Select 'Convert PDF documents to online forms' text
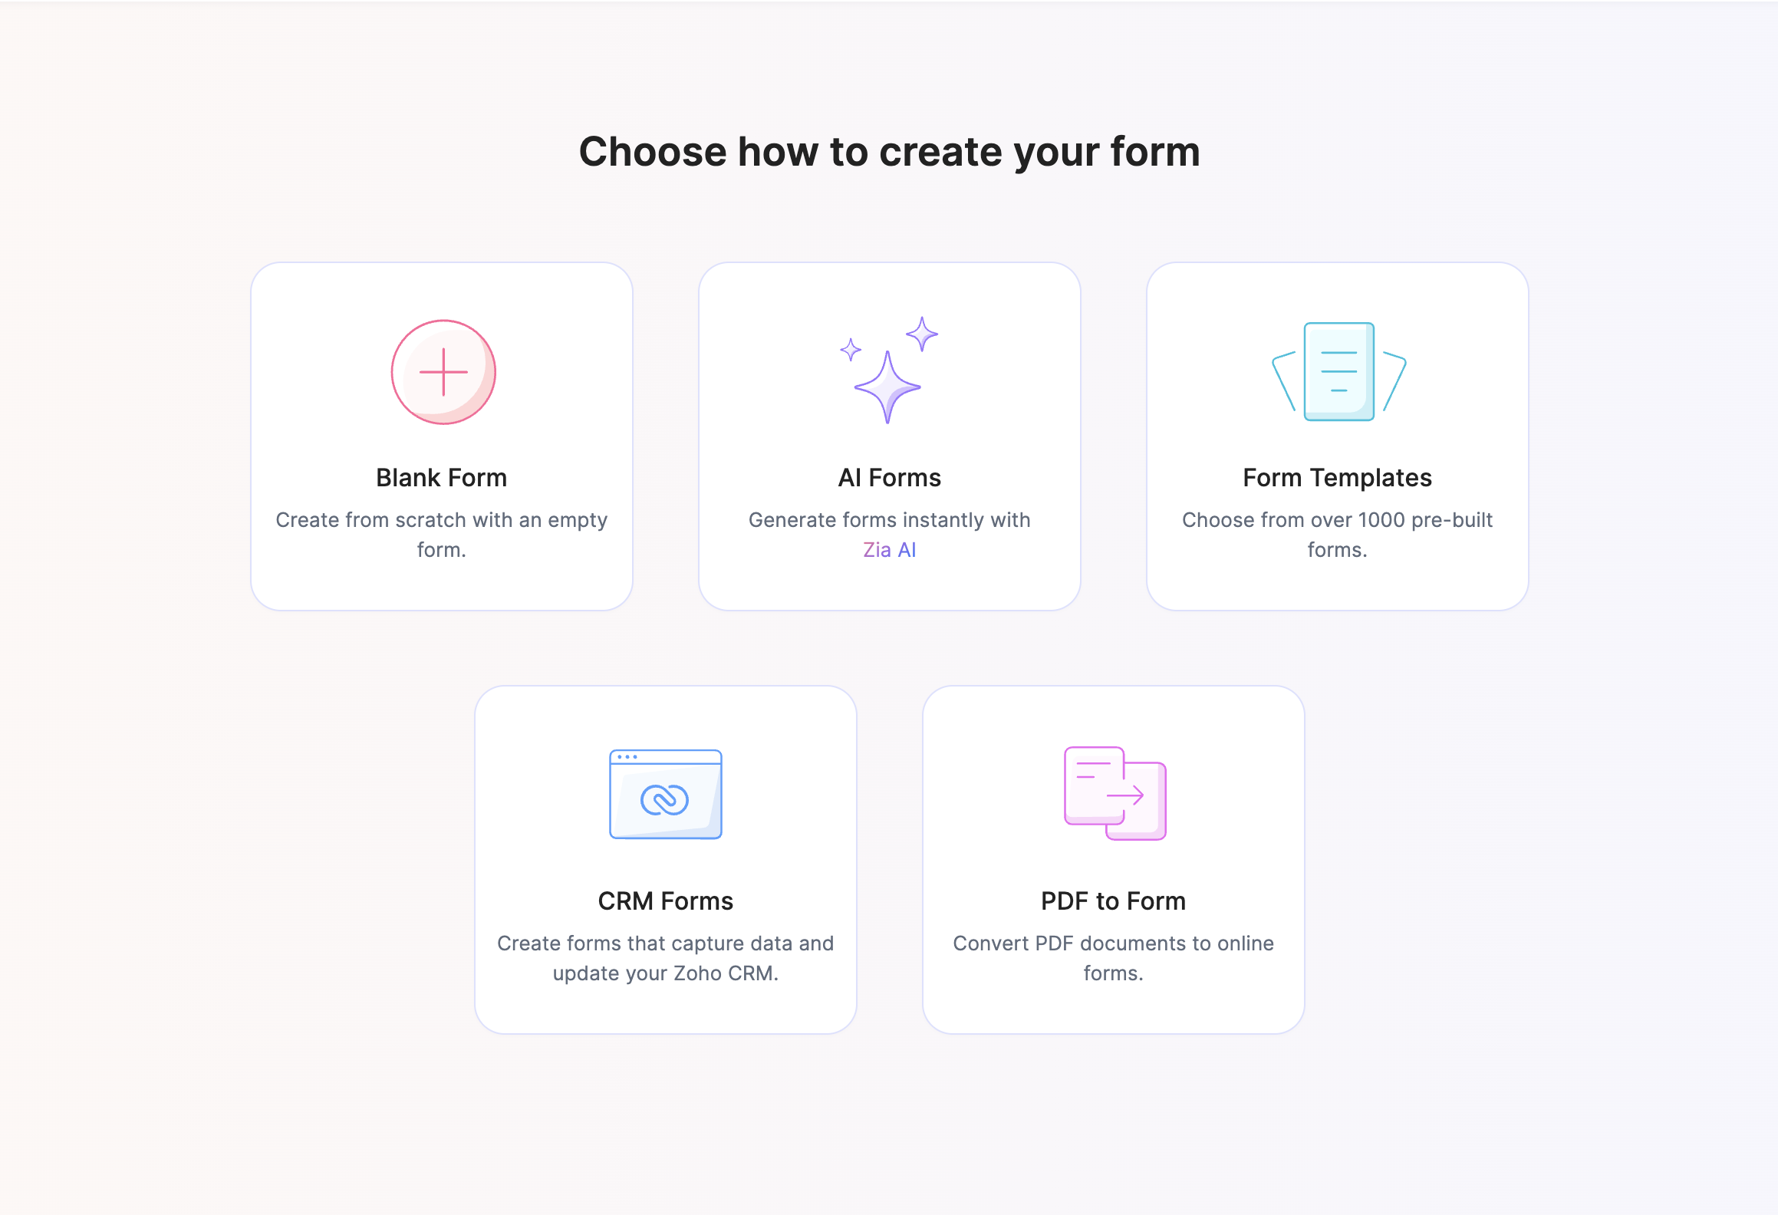This screenshot has width=1778, height=1215. 1113,958
